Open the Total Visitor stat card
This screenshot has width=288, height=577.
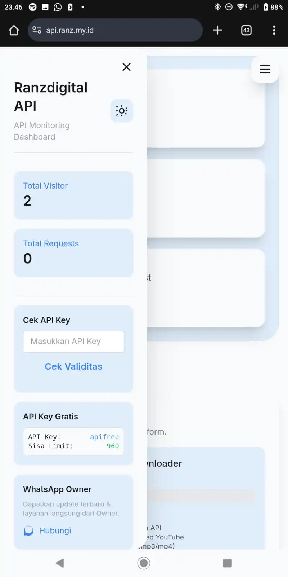coord(73,195)
